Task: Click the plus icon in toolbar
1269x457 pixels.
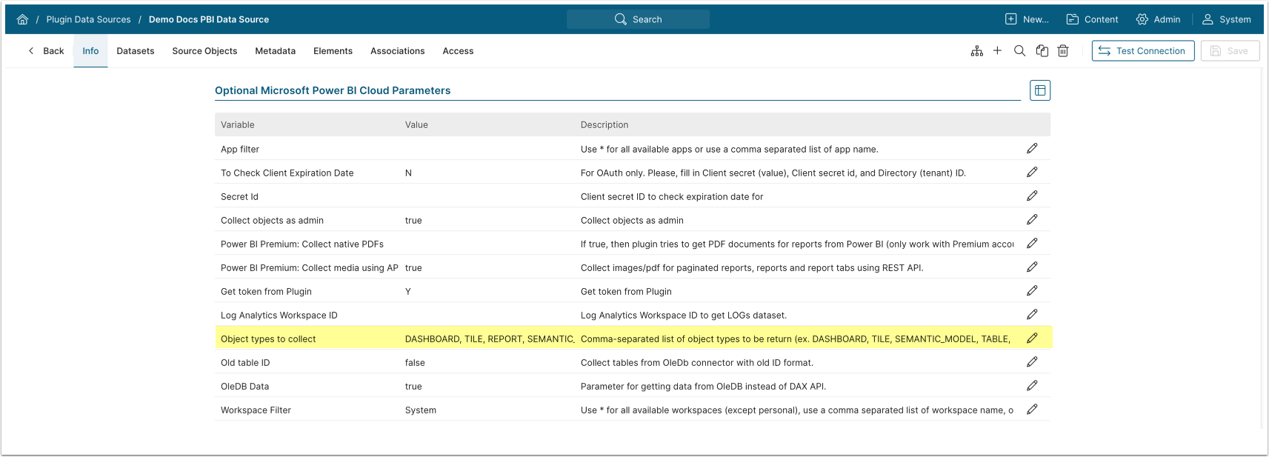Action: pos(997,51)
